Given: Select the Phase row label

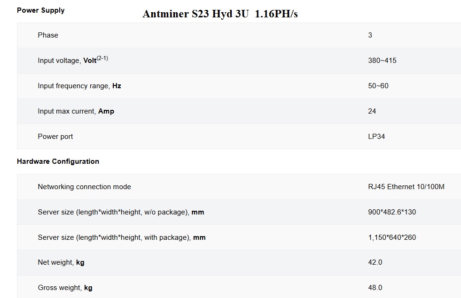Looking at the screenshot, I should point(48,35).
